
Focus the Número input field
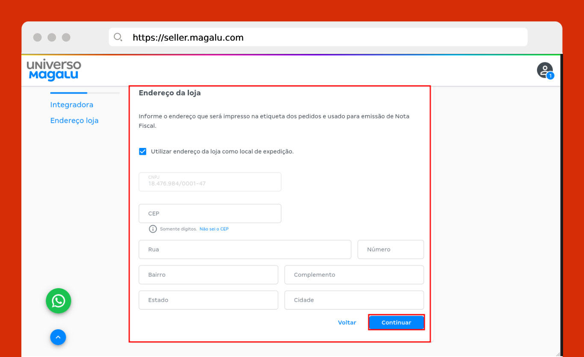coord(391,249)
